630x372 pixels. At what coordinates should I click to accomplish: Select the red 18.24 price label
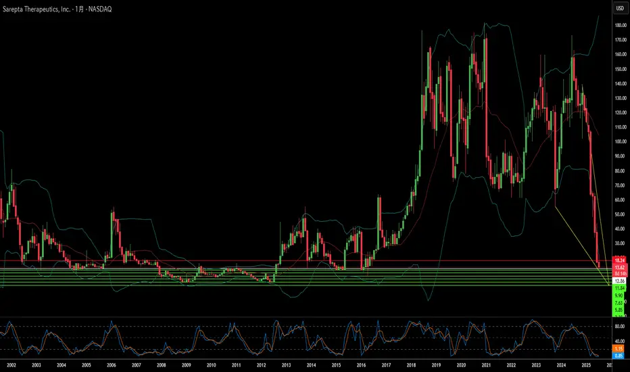[620, 260]
